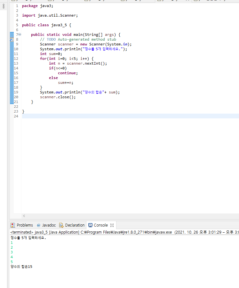Screen dimensions: 239x288
Task: Collapse the main method fold at line 7
Action: click(20, 35)
